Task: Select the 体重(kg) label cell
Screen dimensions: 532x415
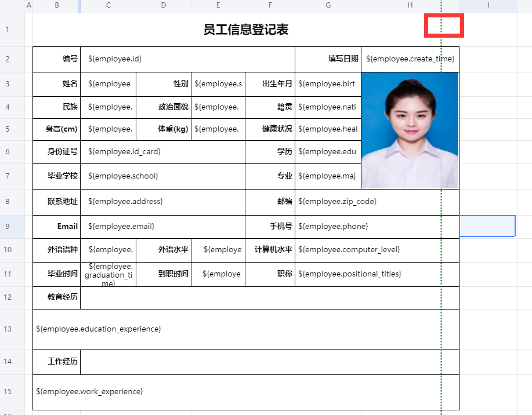Action: point(164,129)
